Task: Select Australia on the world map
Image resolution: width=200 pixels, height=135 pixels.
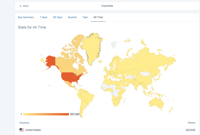Action: 157,102
